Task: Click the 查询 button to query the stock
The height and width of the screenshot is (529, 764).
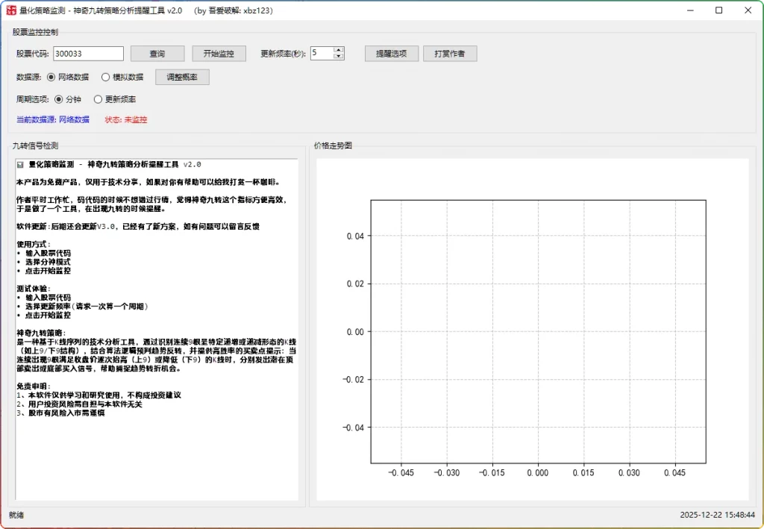Action: [x=157, y=53]
